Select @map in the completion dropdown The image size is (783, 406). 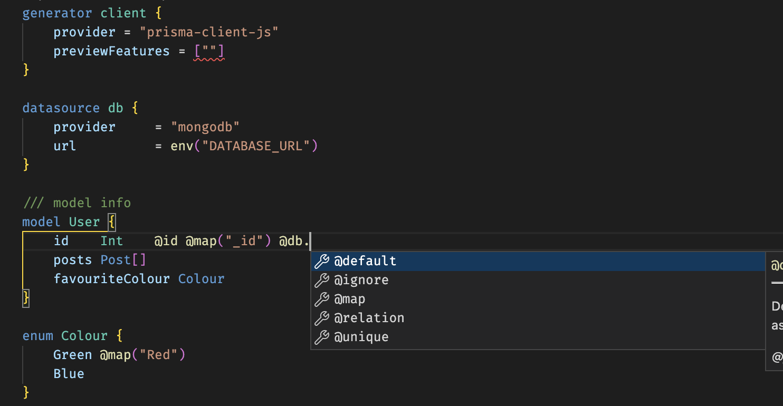click(350, 298)
